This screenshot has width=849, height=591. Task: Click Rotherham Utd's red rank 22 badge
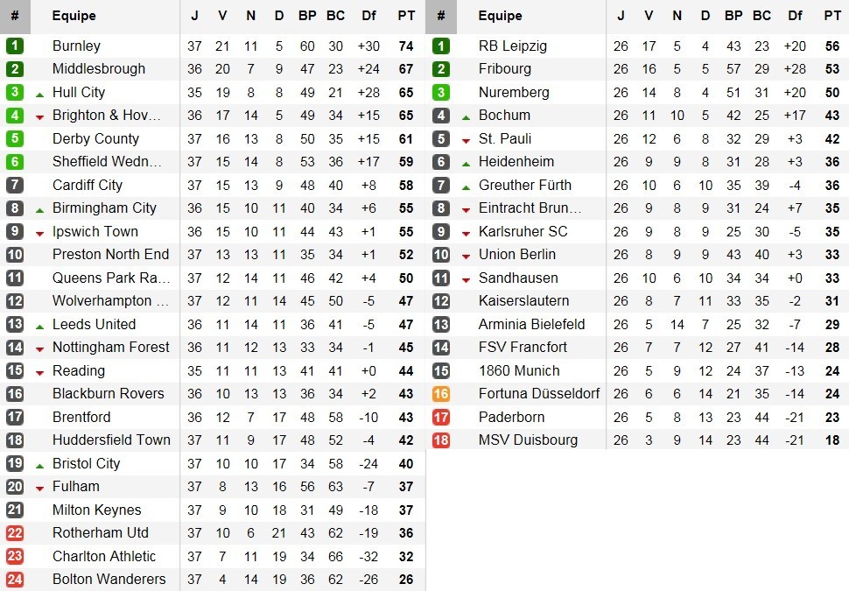[x=15, y=532]
